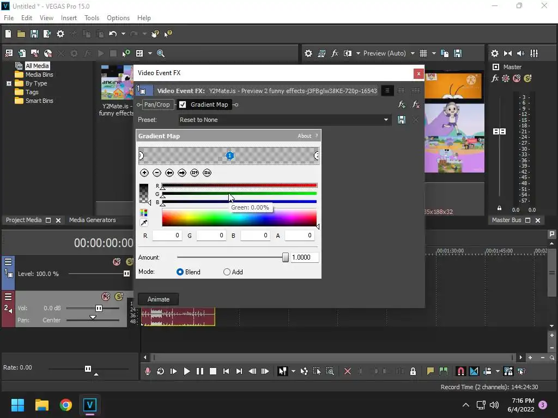Remove Selected Plug-In icon in Video Event FX
558x418 pixels.
click(x=415, y=104)
